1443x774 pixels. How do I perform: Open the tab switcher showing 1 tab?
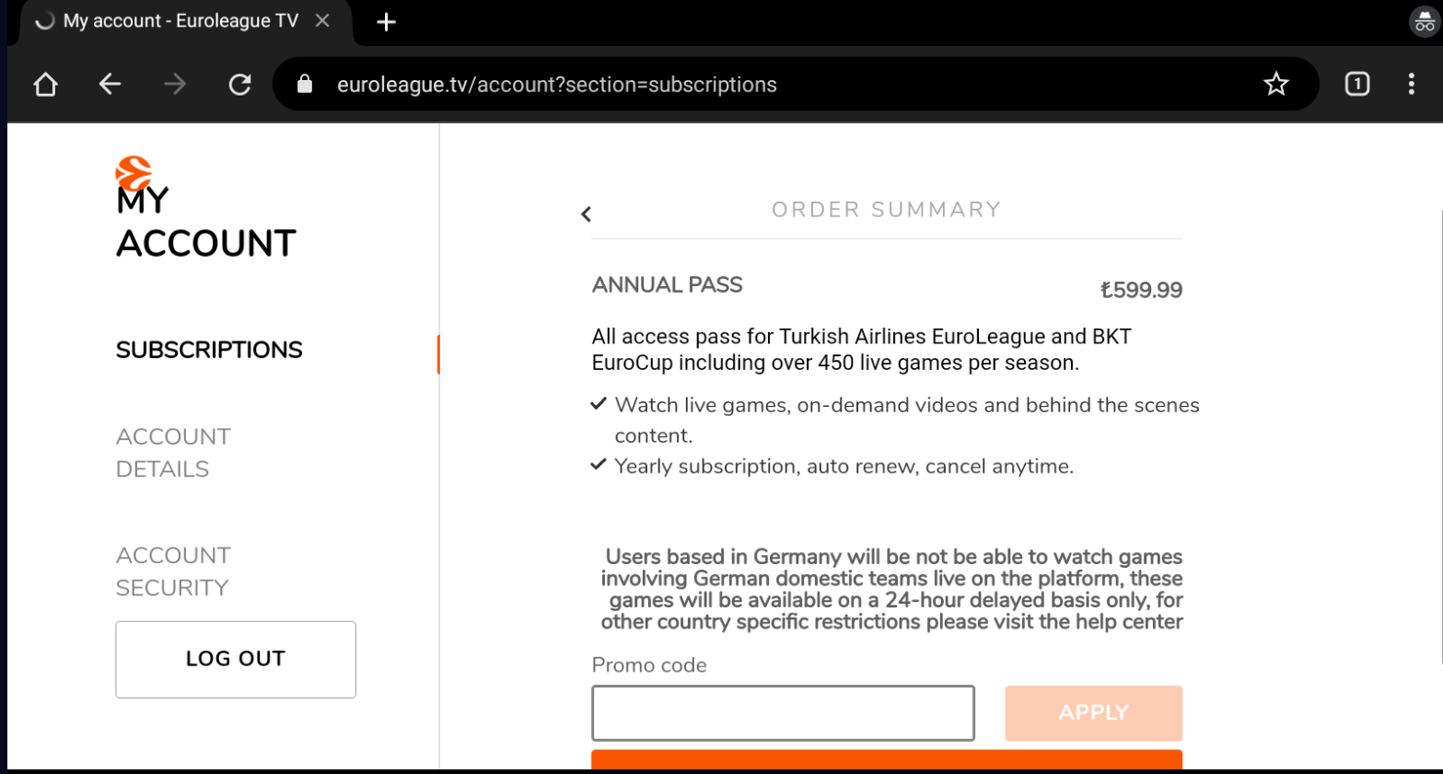[1356, 84]
